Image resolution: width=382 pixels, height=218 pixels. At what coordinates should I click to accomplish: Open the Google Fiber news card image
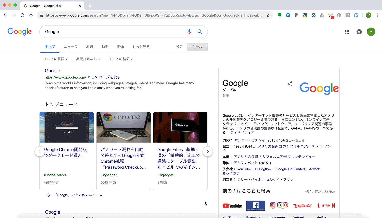pos(180,127)
